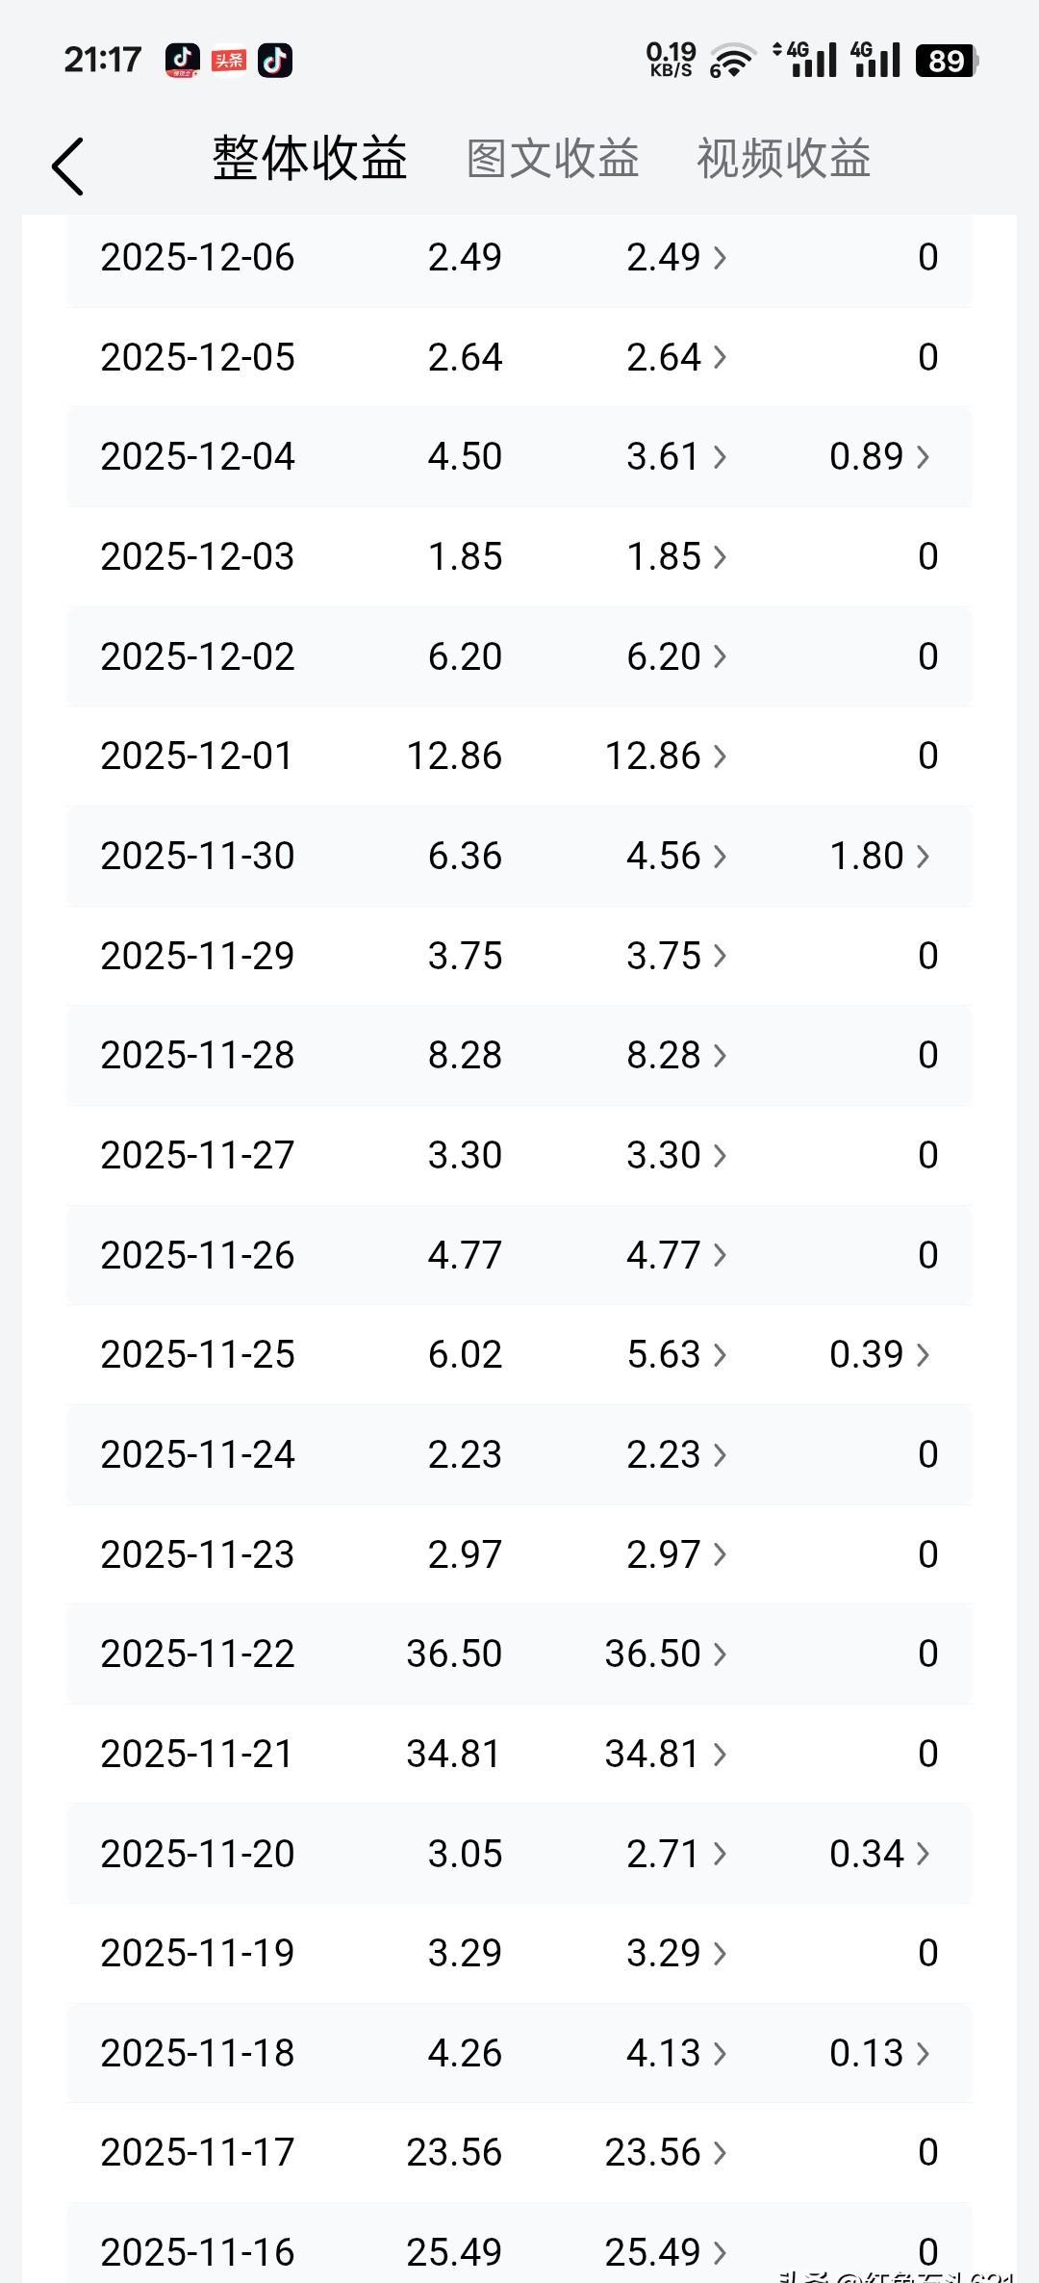
Task: Expand 2025-11-18 video earnings 0.13 chevron
Action: coord(923,2053)
